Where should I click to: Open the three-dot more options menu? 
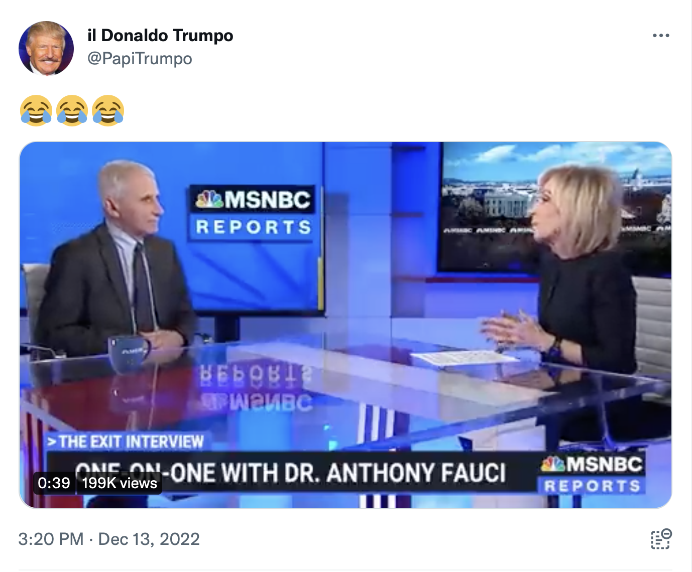click(x=661, y=36)
